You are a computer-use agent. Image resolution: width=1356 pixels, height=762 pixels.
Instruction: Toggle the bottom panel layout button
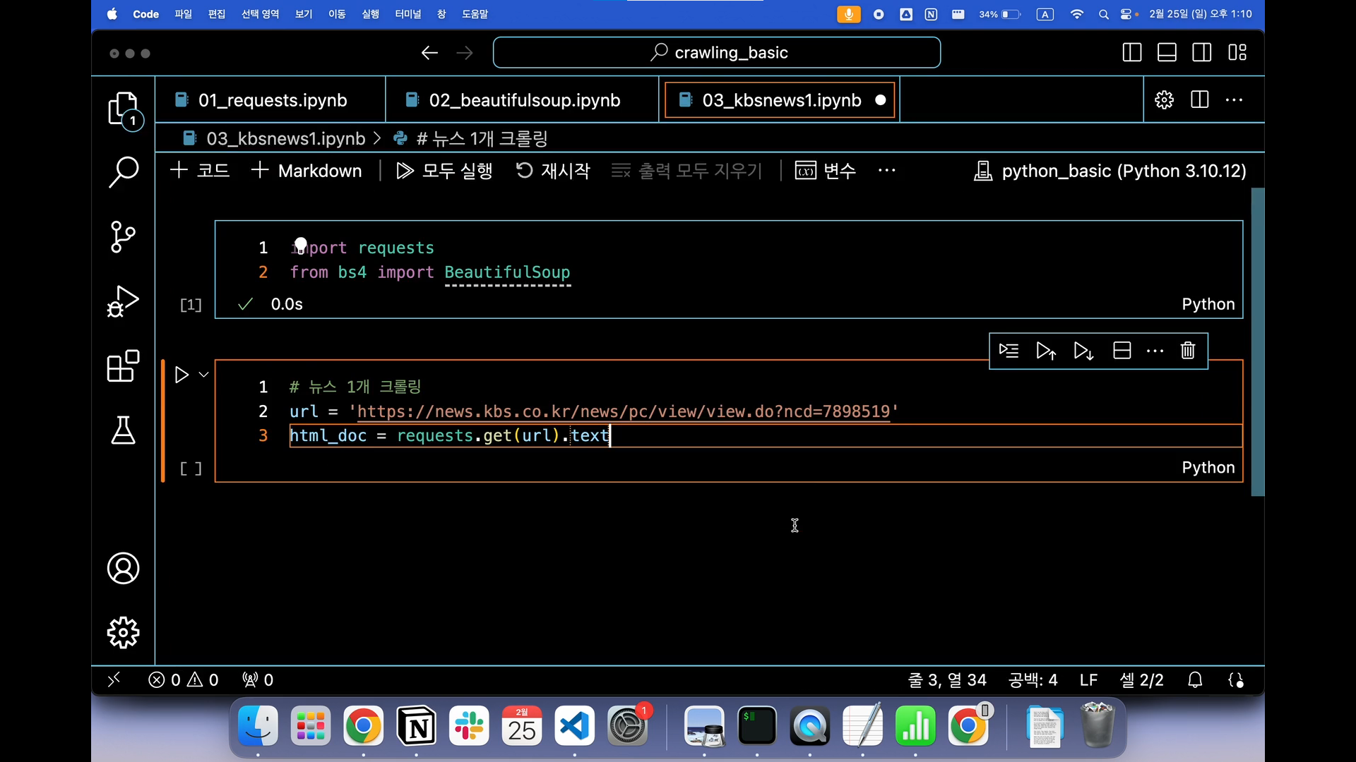[x=1167, y=53]
